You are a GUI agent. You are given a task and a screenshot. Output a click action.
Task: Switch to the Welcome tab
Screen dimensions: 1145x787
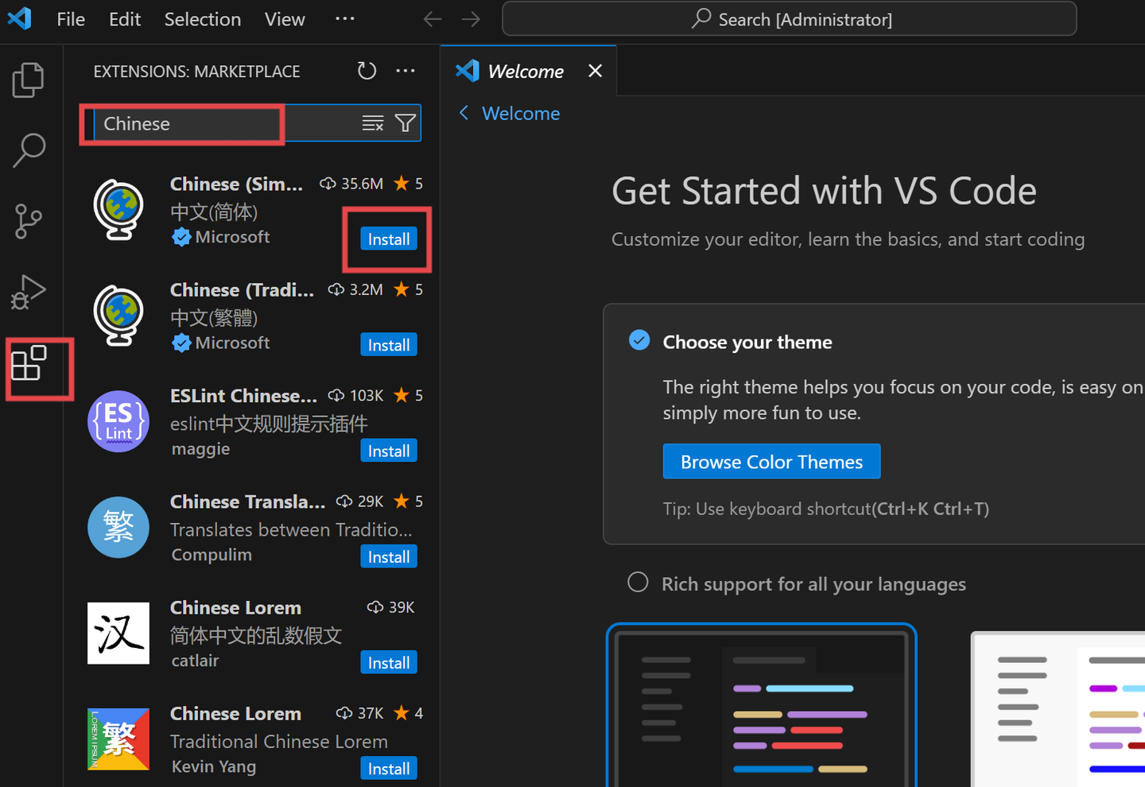click(x=529, y=71)
